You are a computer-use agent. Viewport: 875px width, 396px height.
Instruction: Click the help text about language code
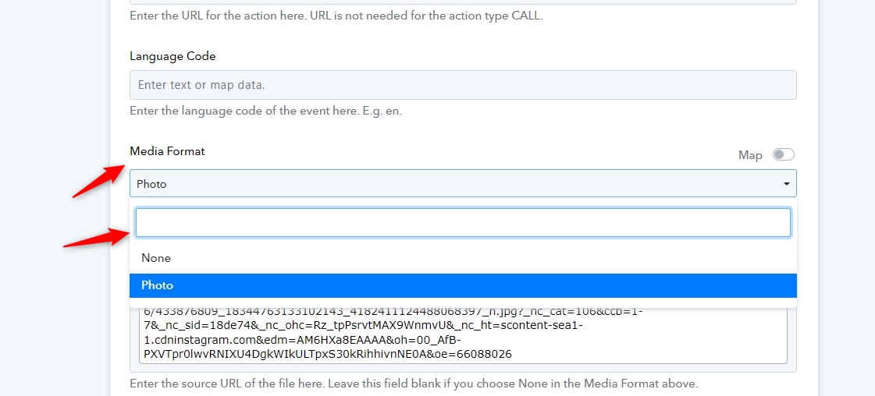(x=265, y=111)
